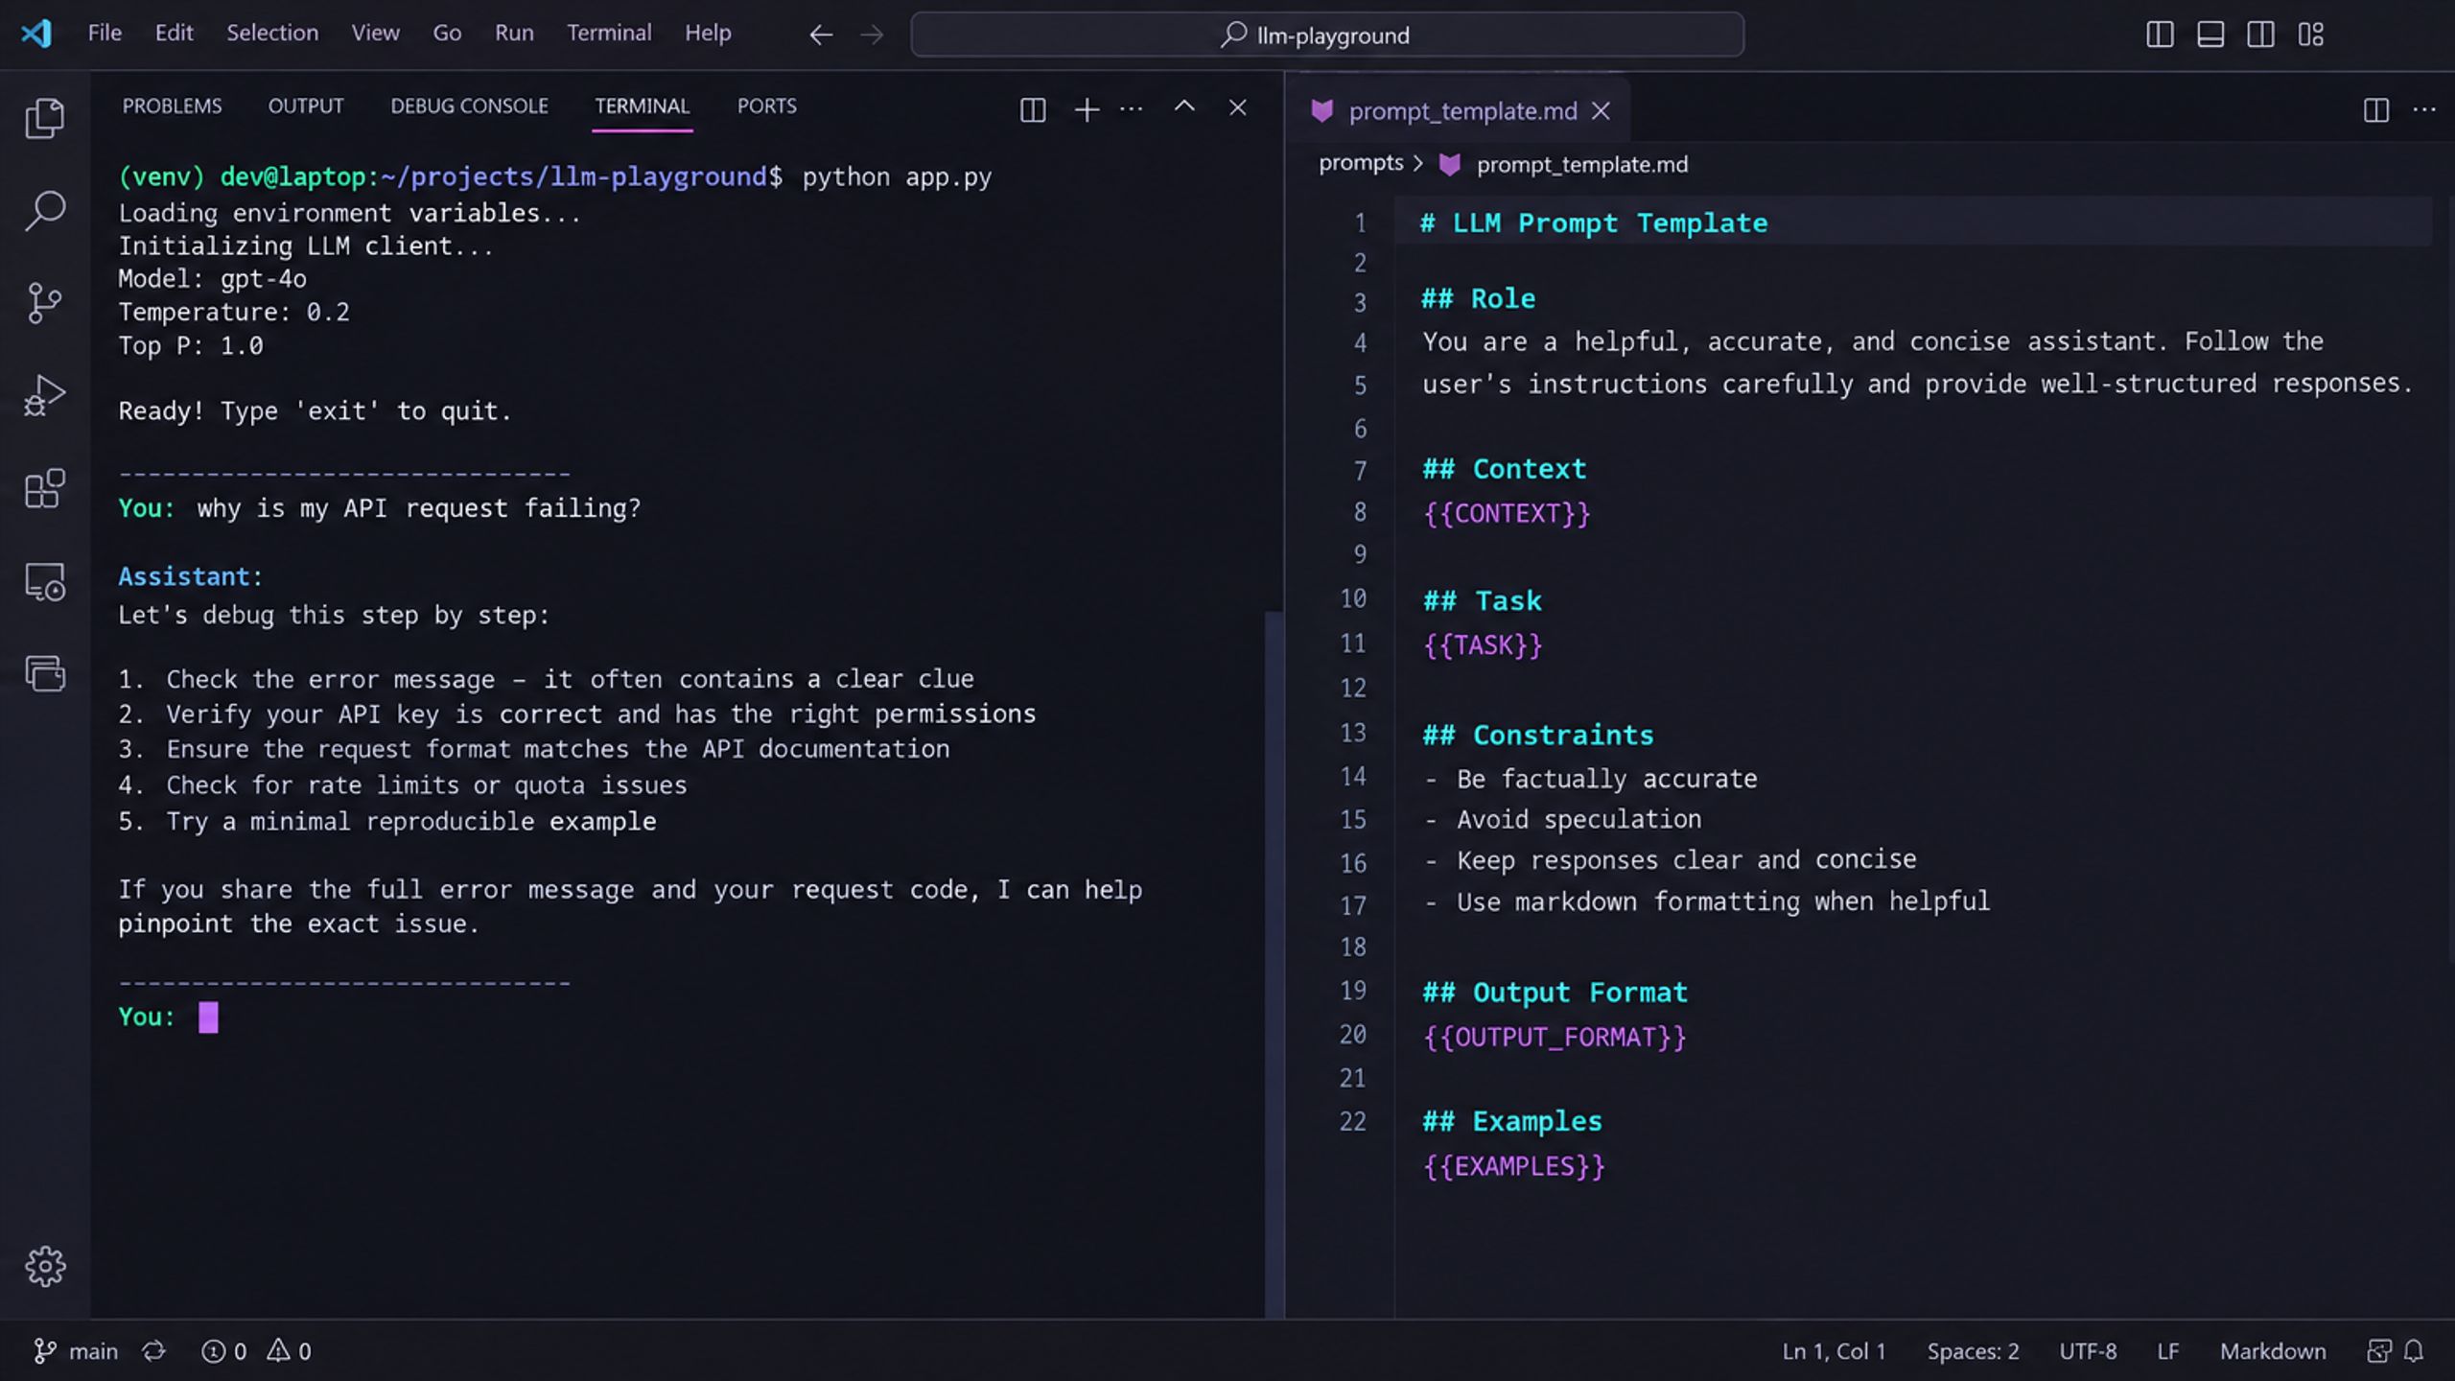Click the llm-playground command center search
Image resolution: width=2455 pixels, height=1381 pixels.
click(1327, 35)
